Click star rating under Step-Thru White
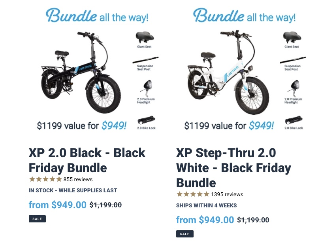The height and width of the screenshot is (241, 320). coord(193,194)
